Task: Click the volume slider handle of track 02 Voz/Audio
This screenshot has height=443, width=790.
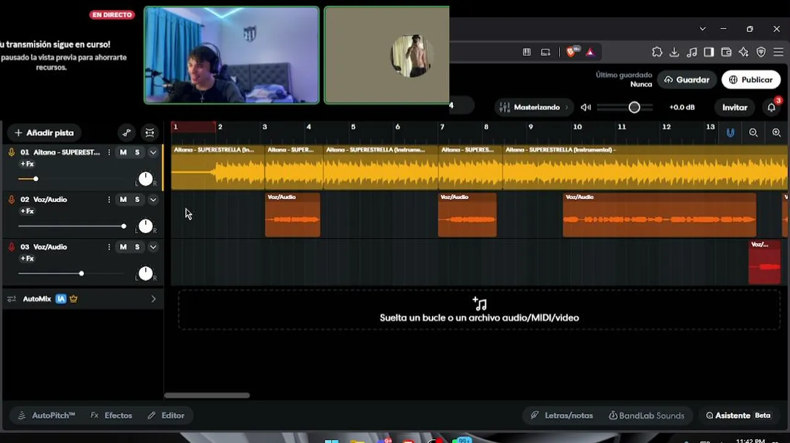Action: [124, 226]
